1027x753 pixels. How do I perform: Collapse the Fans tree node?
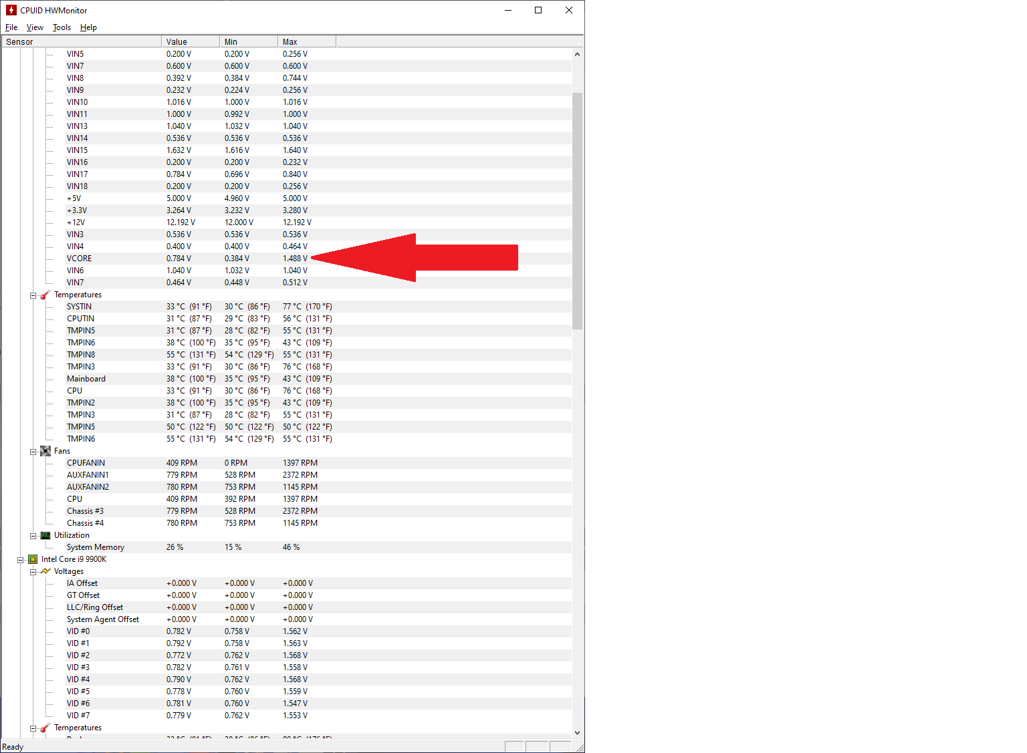point(33,452)
